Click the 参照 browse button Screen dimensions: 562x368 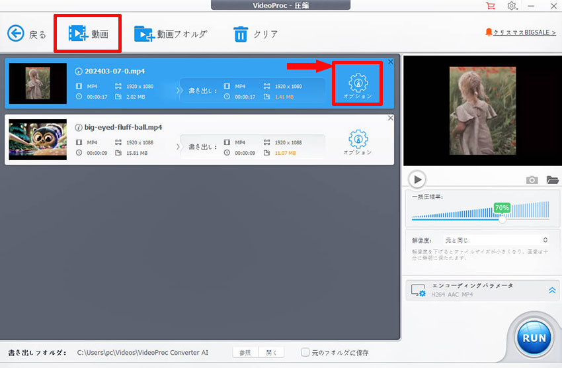(245, 353)
